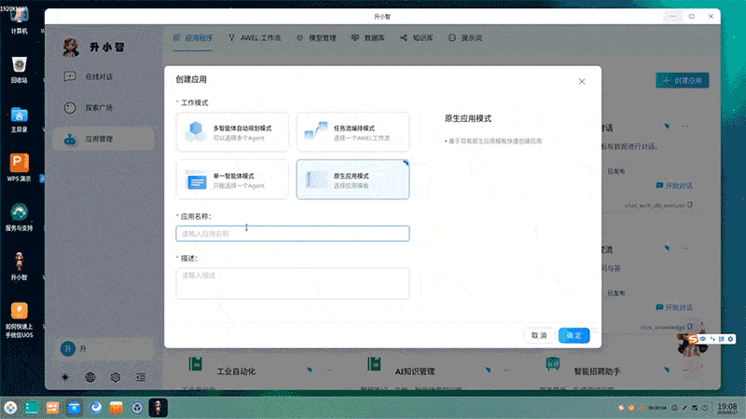Open the gear settings icon in sidebar
The image size is (746, 419).
[116, 377]
